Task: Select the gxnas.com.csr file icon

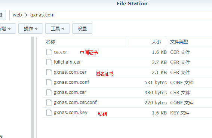Action: pos(49,92)
